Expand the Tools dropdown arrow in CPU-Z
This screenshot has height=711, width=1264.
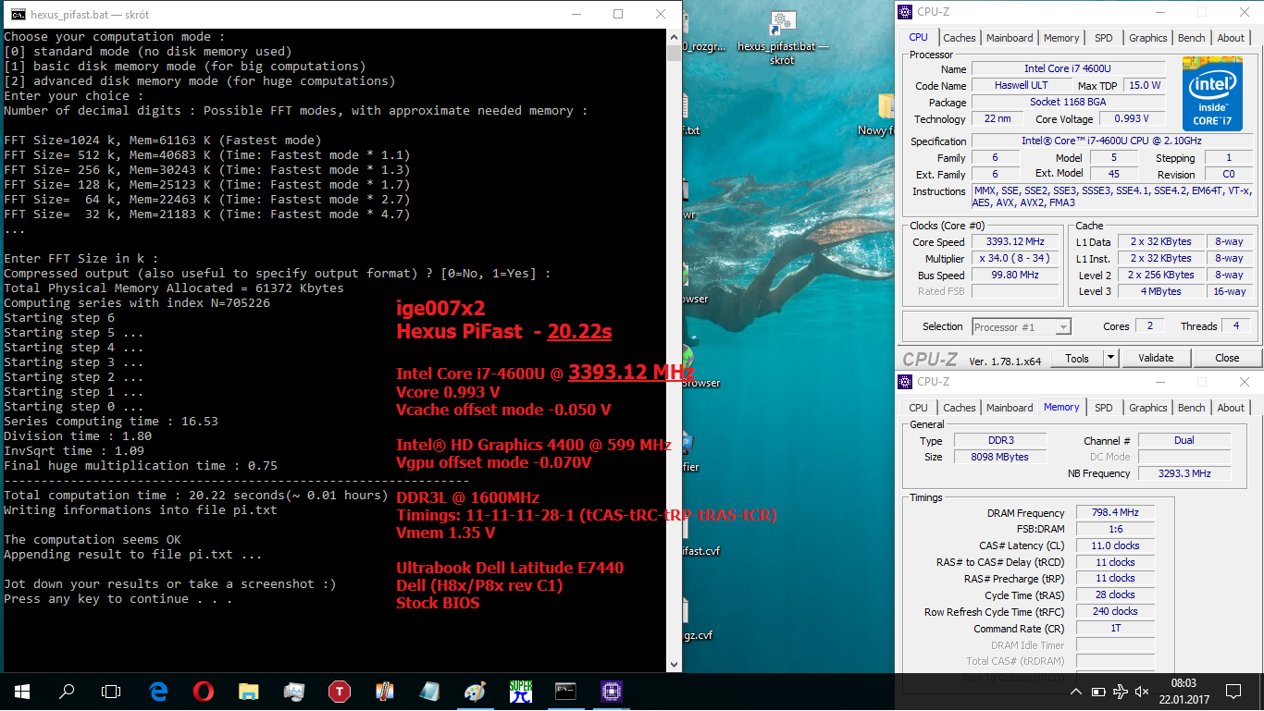1111,358
